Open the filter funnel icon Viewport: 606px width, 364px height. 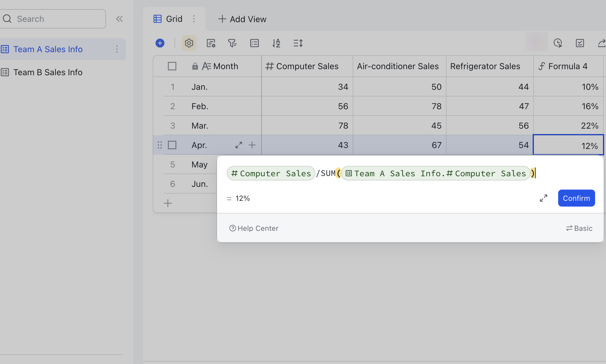click(232, 43)
